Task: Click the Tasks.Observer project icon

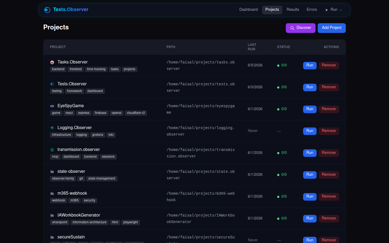Action: (52, 62)
